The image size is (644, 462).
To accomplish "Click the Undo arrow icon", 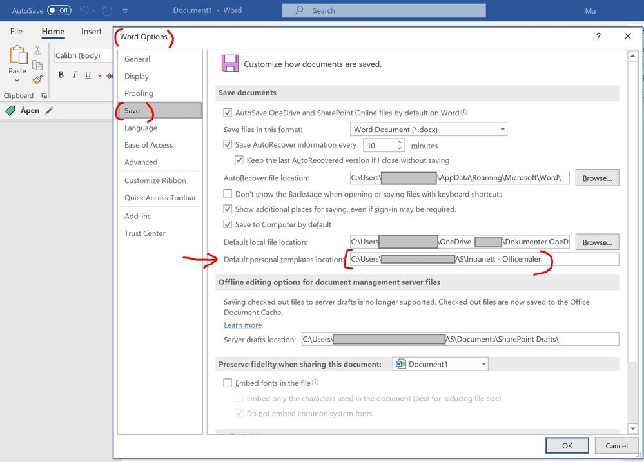I will [84, 11].
